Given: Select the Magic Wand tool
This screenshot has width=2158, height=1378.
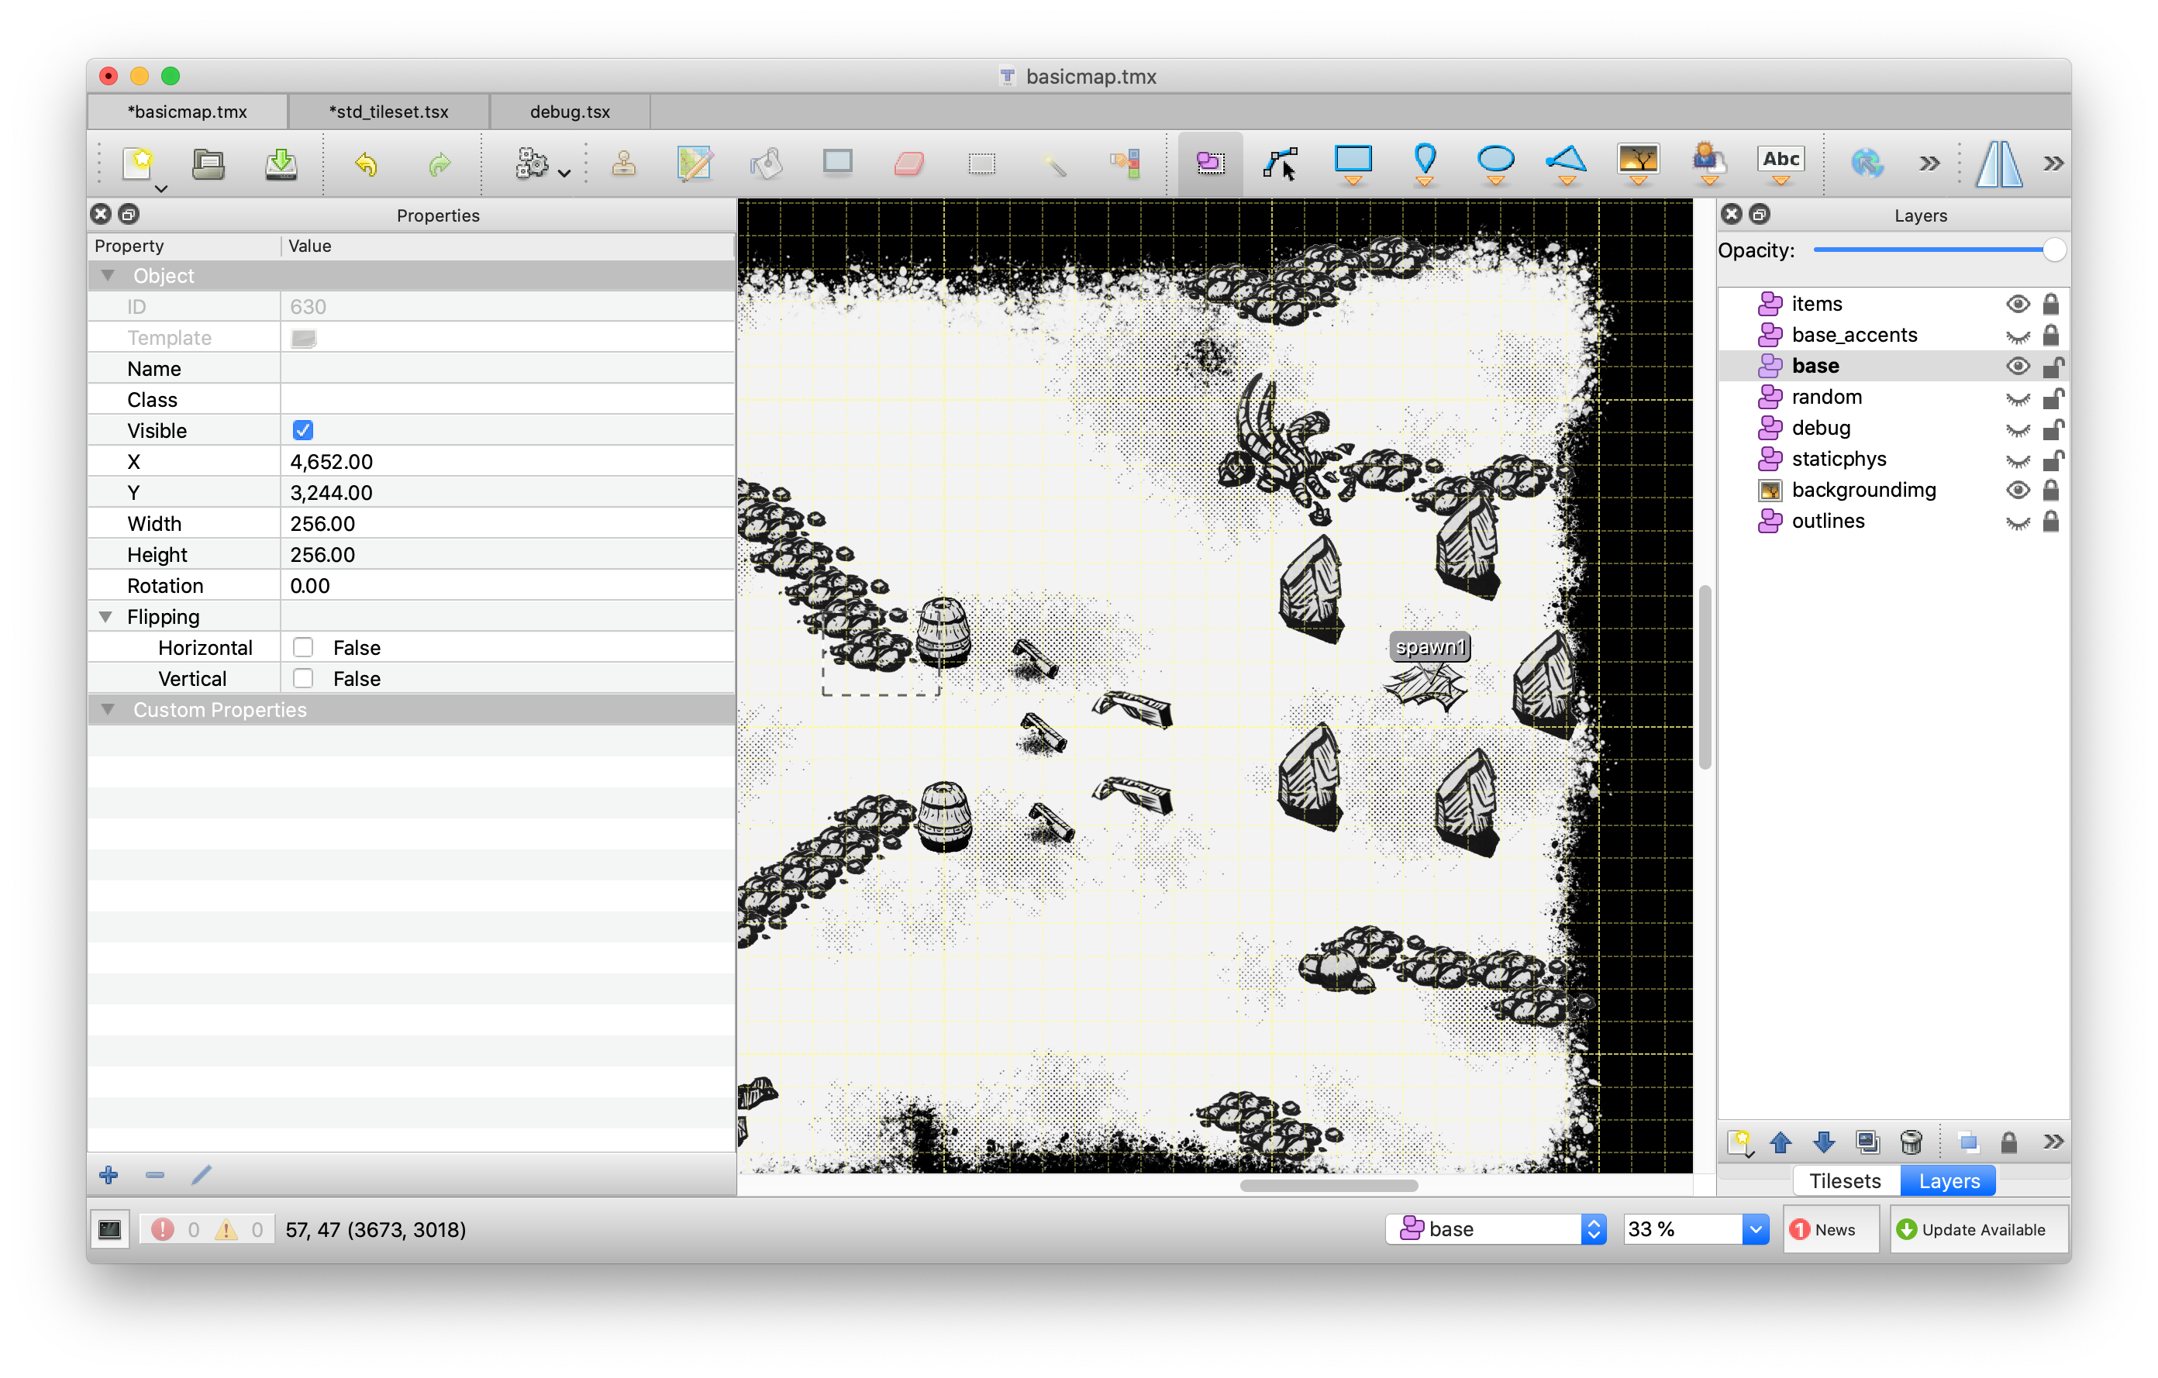Looking at the screenshot, I should tap(1053, 163).
